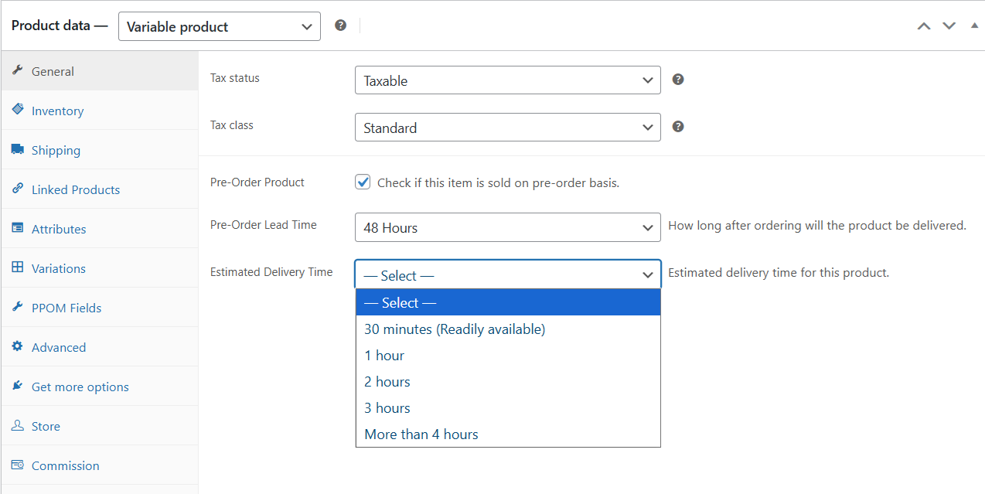Go to the Commission tab
Viewport: 985px width, 494px height.
(x=65, y=466)
